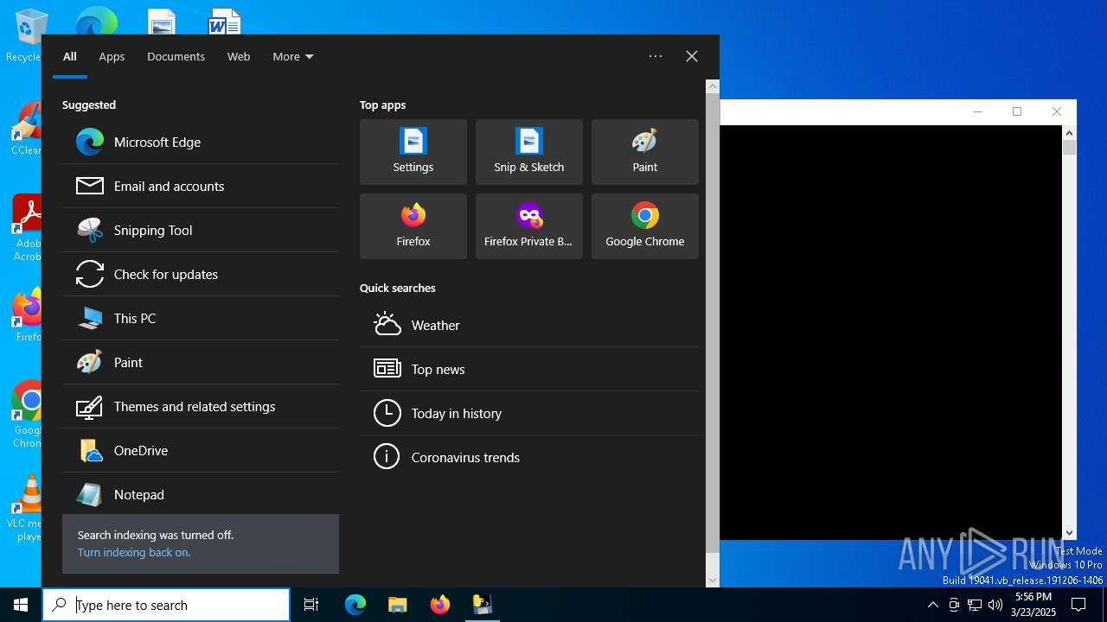Click scroll down arrow in black window
Image resolution: width=1107 pixels, height=622 pixels.
point(1070,533)
